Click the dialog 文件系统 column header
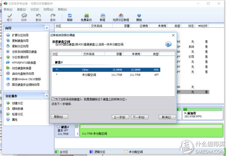The image size is (226, 156). [x=93, y=54]
